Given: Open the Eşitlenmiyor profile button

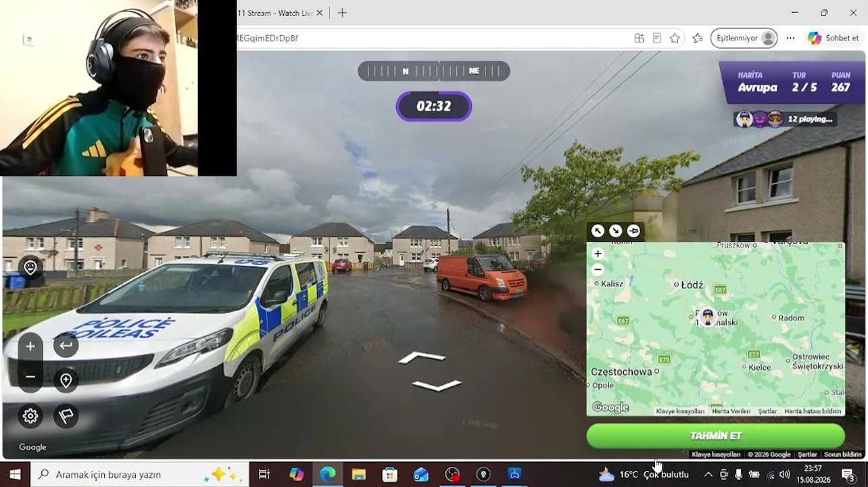Looking at the screenshot, I should pyautogui.click(x=744, y=38).
